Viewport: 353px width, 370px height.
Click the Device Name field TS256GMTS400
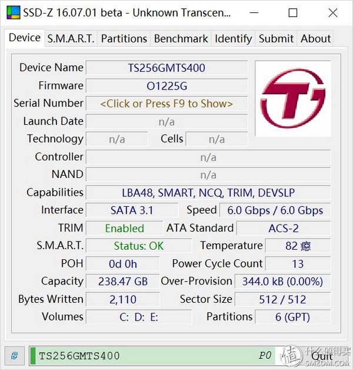point(166,68)
